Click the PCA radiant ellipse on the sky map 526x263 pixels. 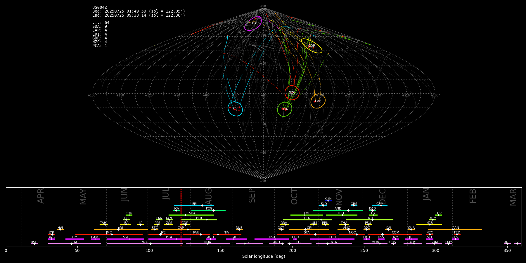pos(253,23)
